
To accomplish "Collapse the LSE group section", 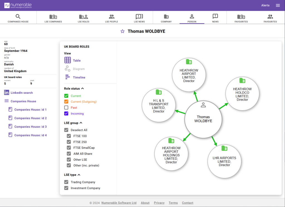I will [x=81, y=123].
